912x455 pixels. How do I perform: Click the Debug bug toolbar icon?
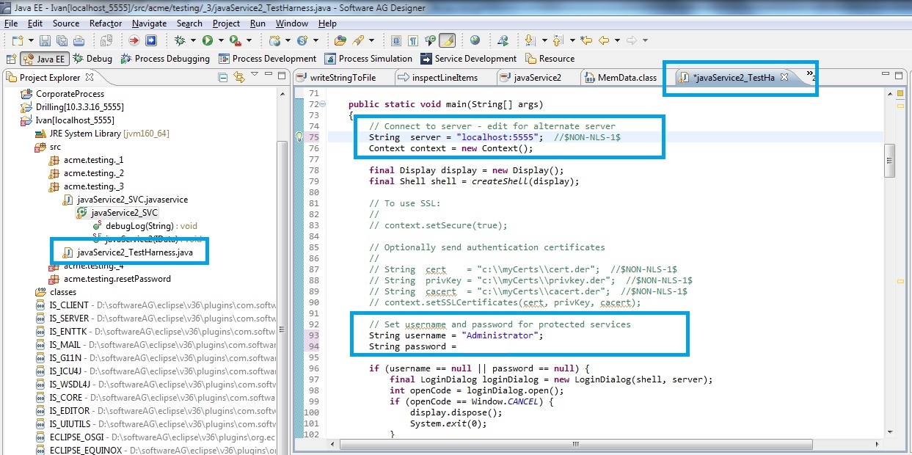[x=179, y=40]
